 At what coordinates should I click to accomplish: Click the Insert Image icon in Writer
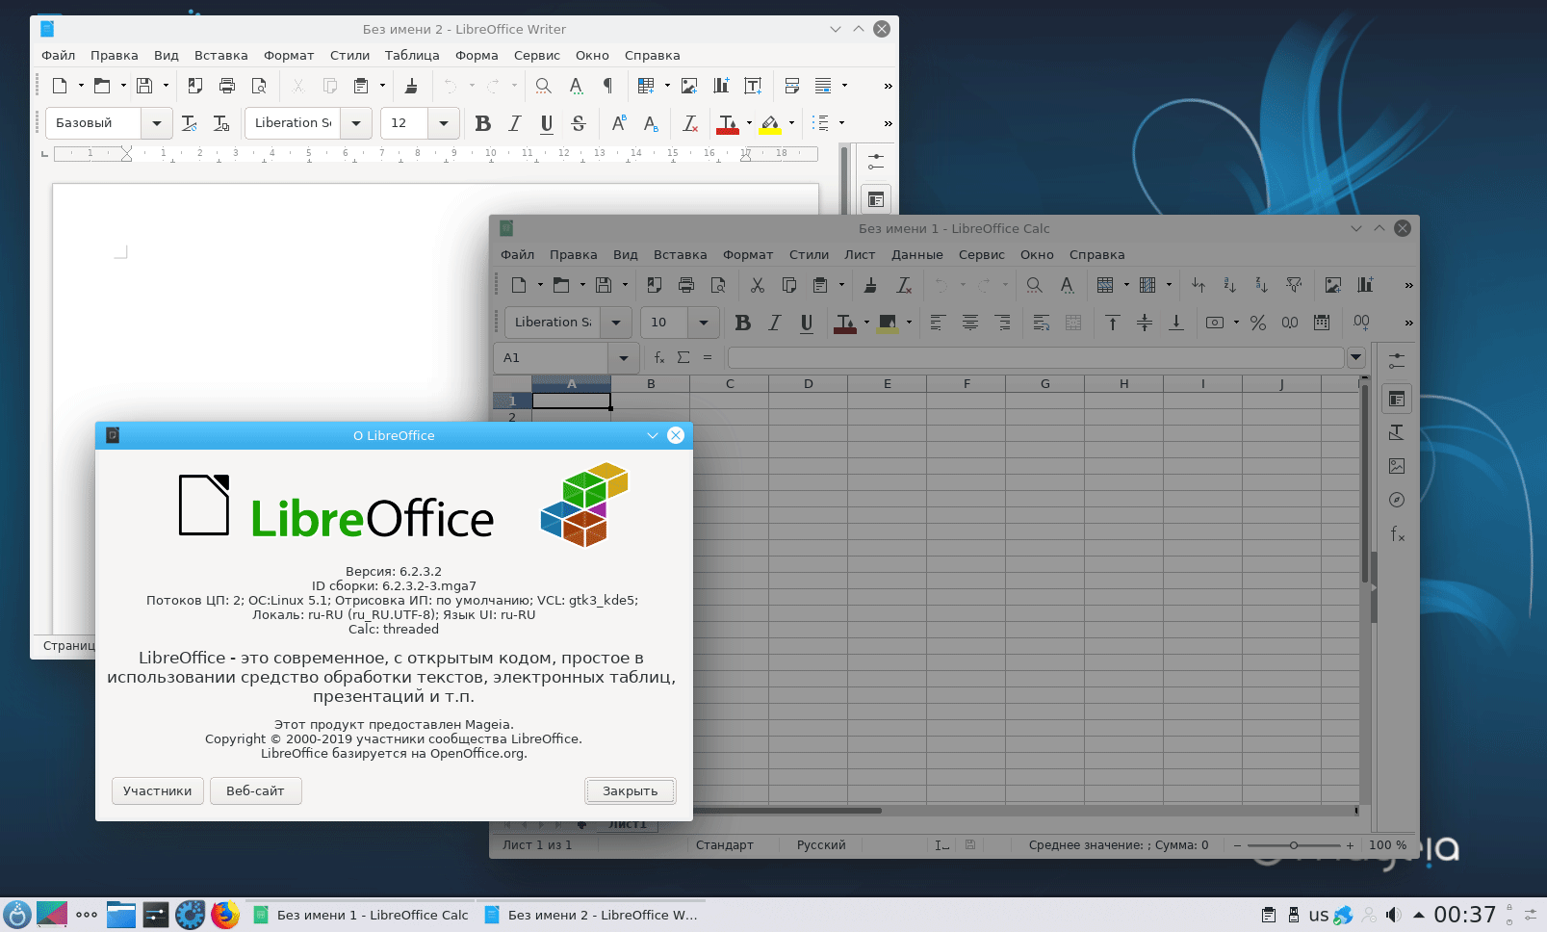coord(689,86)
